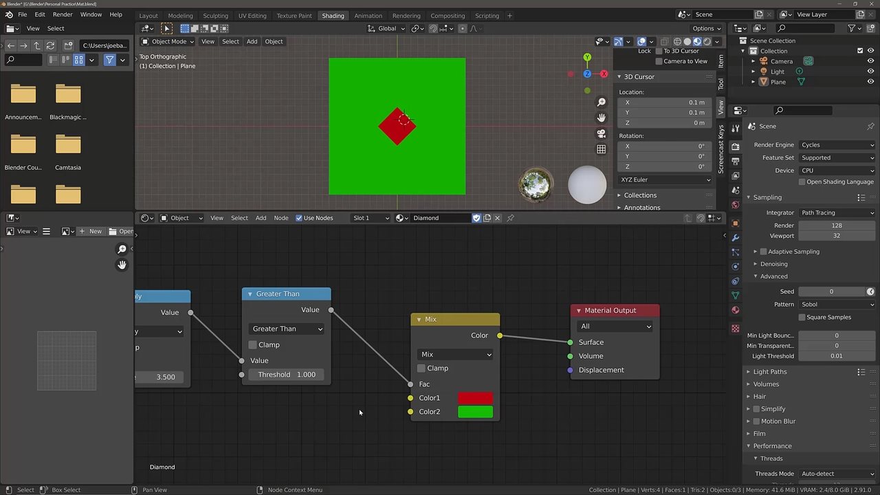The image size is (880, 495).
Task: Expand the Light Paths panel
Action: tap(769, 372)
